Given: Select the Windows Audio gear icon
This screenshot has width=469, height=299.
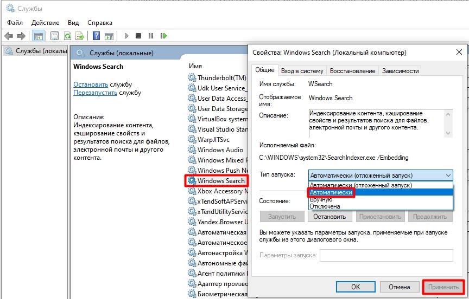Looking at the screenshot, I should click(192, 150).
